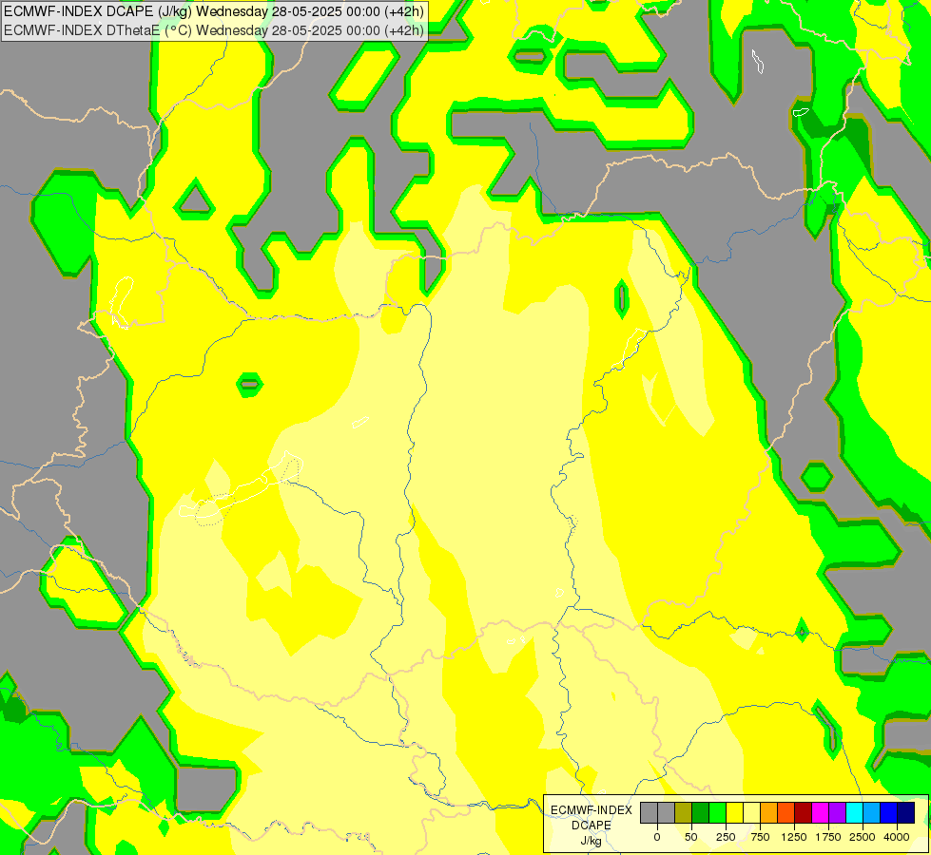Screen dimensions: 931x855
Task: Pick the light blue legend swatch
Action: (872, 813)
